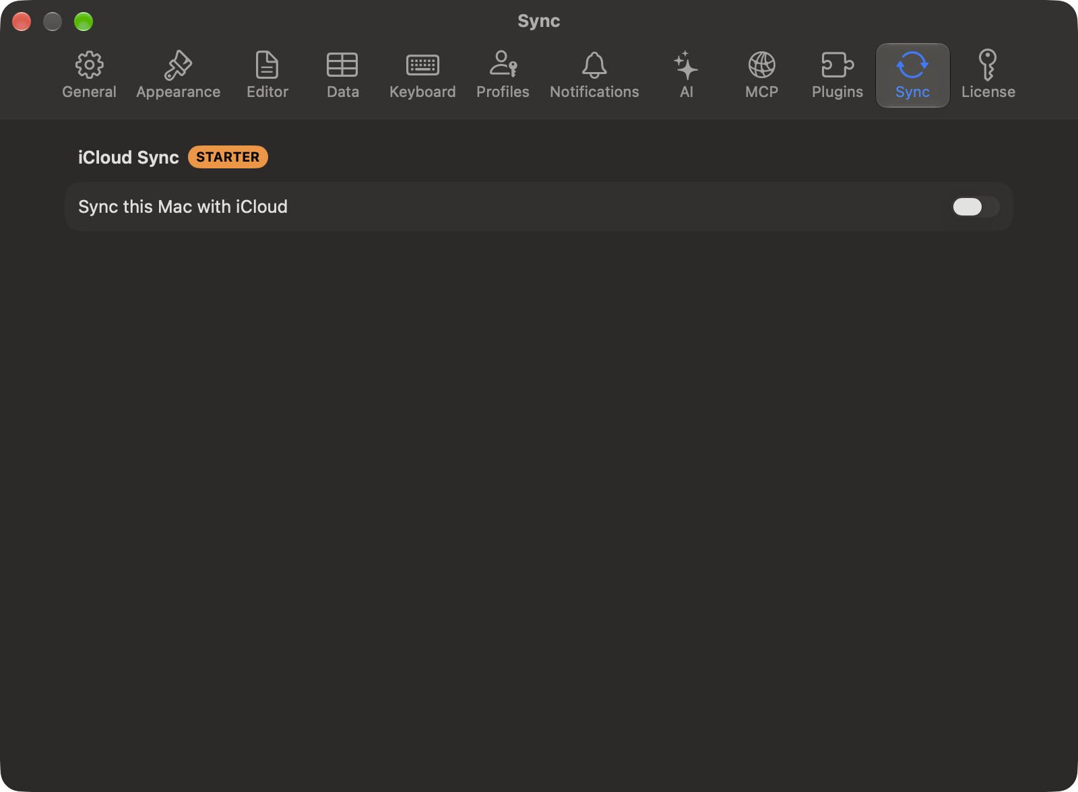This screenshot has width=1078, height=792.
Task: Open the MCP globe icon
Action: (x=761, y=65)
